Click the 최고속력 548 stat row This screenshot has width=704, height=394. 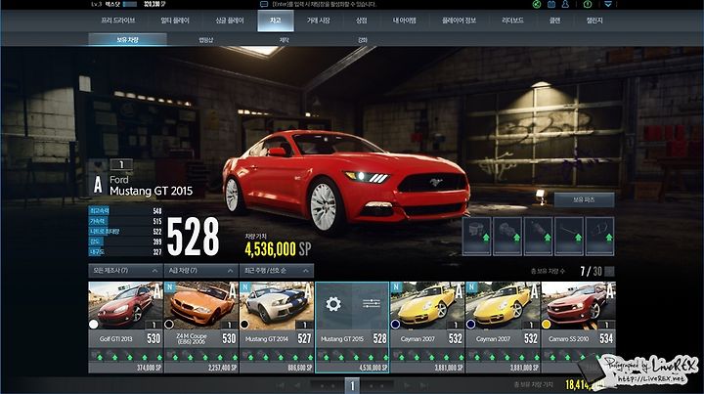pyautogui.click(x=125, y=211)
